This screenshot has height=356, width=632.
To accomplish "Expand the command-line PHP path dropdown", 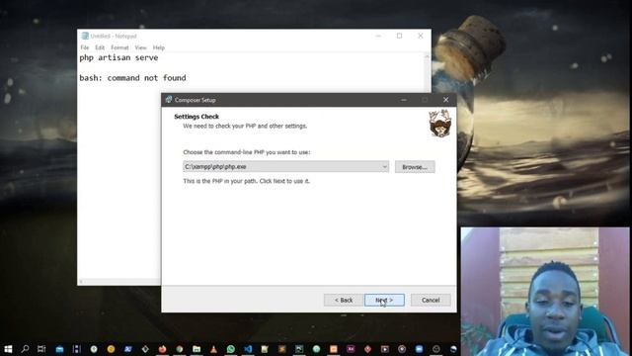I will 384,167.
